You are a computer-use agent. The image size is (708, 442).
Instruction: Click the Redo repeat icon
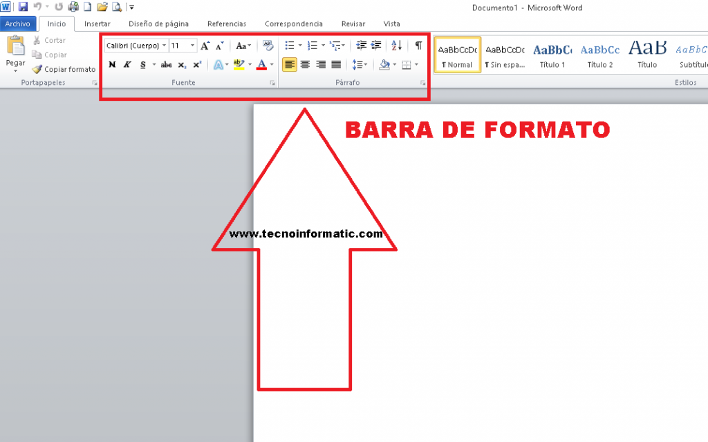pos(59,7)
